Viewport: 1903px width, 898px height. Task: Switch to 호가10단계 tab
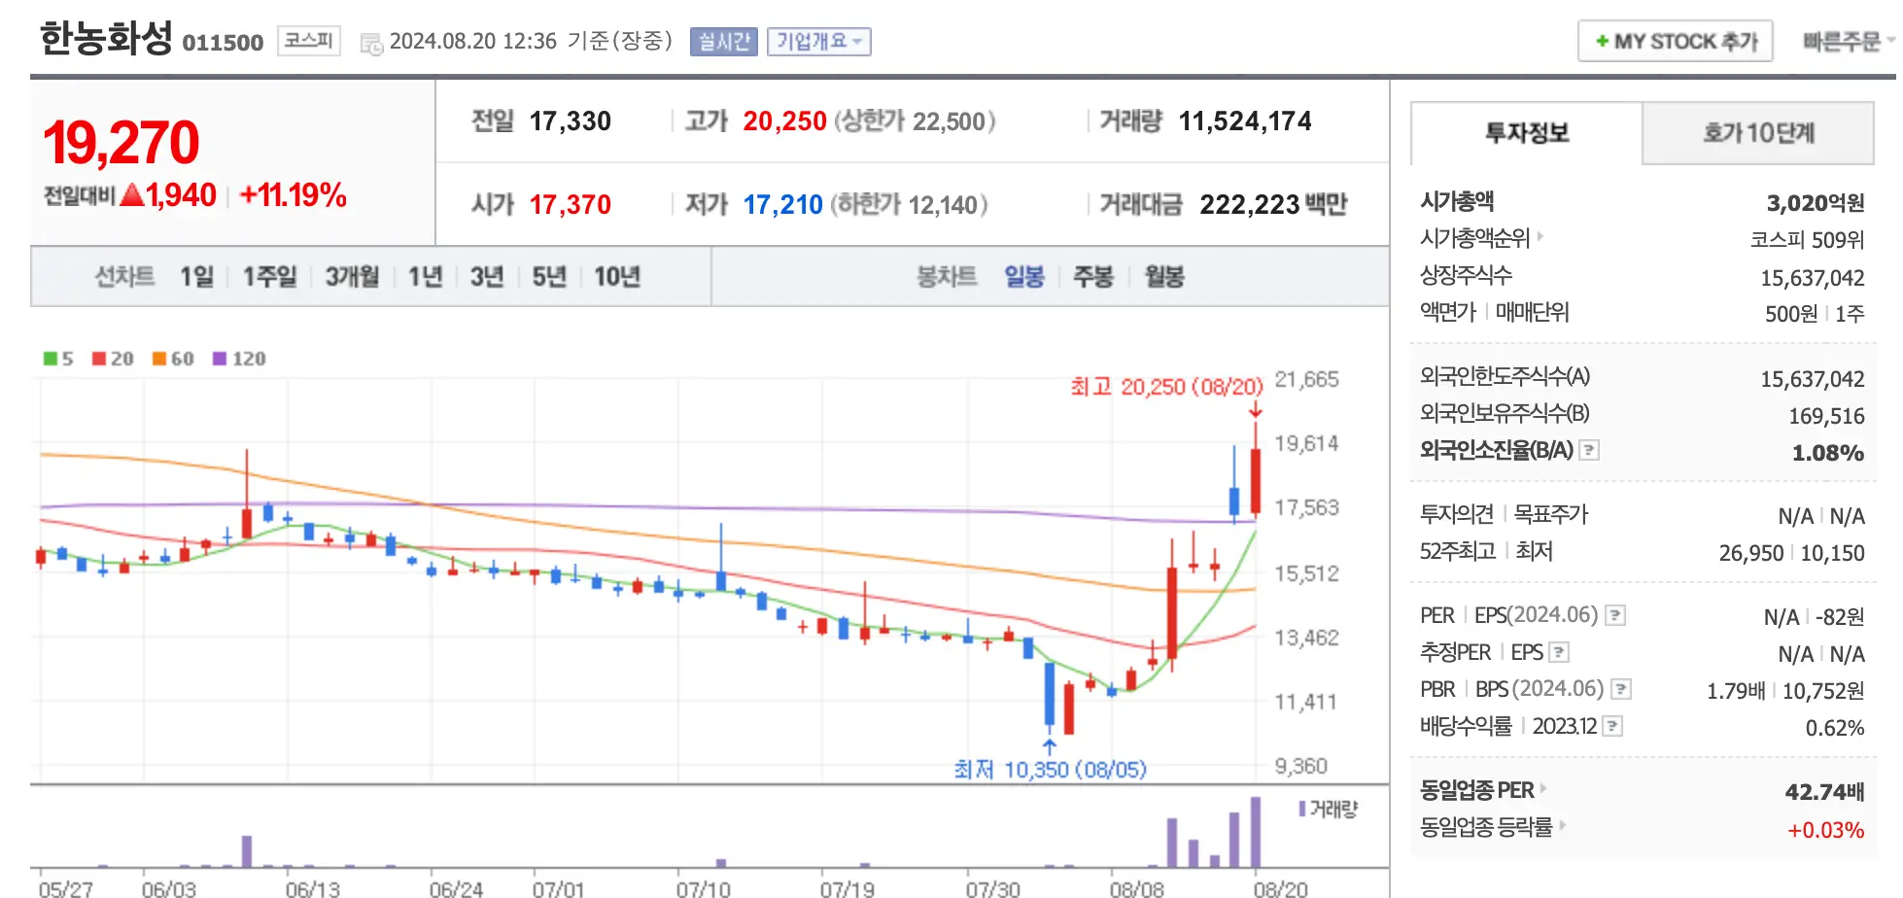point(1758,133)
